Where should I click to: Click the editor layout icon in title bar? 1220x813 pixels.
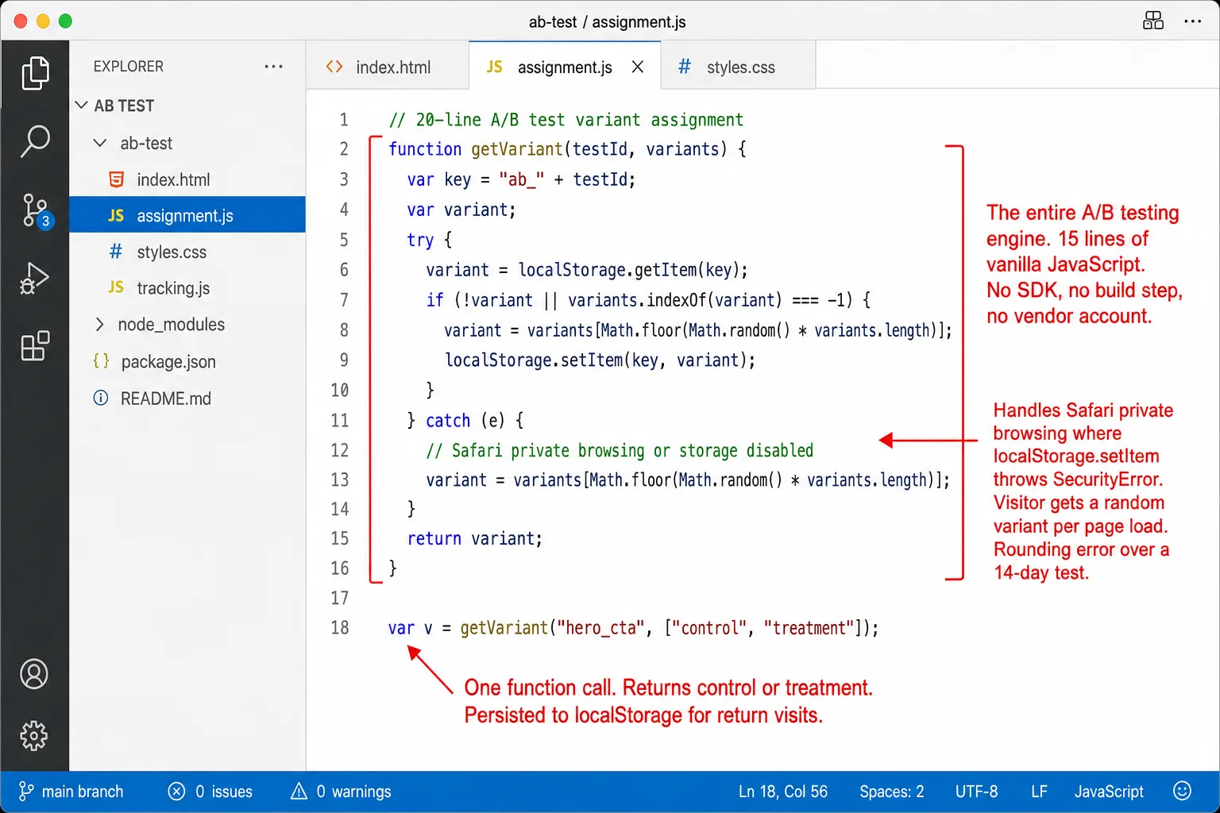pyautogui.click(x=1153, y=21)
